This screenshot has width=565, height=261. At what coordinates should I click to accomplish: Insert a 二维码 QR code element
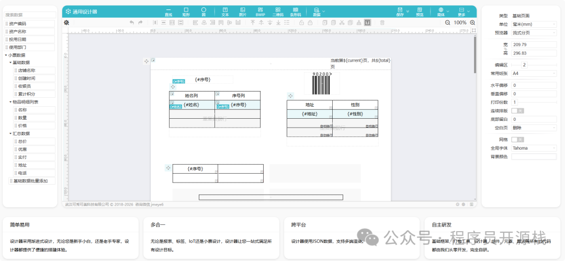pyautogui.click(x=278, y=12)
